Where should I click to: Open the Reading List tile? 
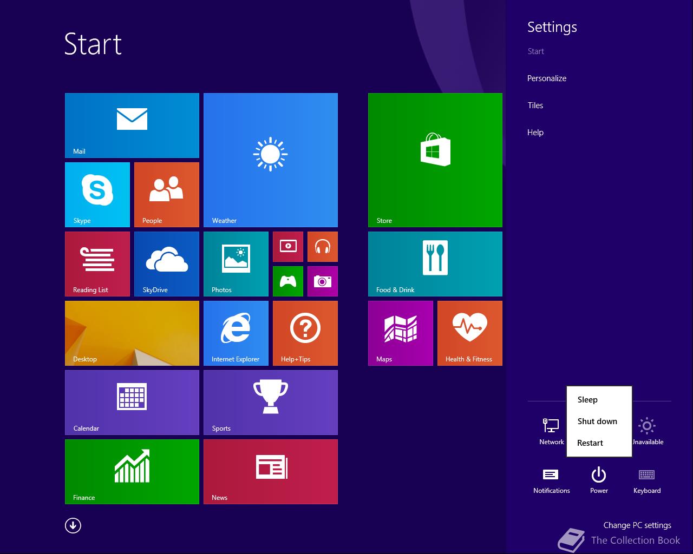[97, 264]
